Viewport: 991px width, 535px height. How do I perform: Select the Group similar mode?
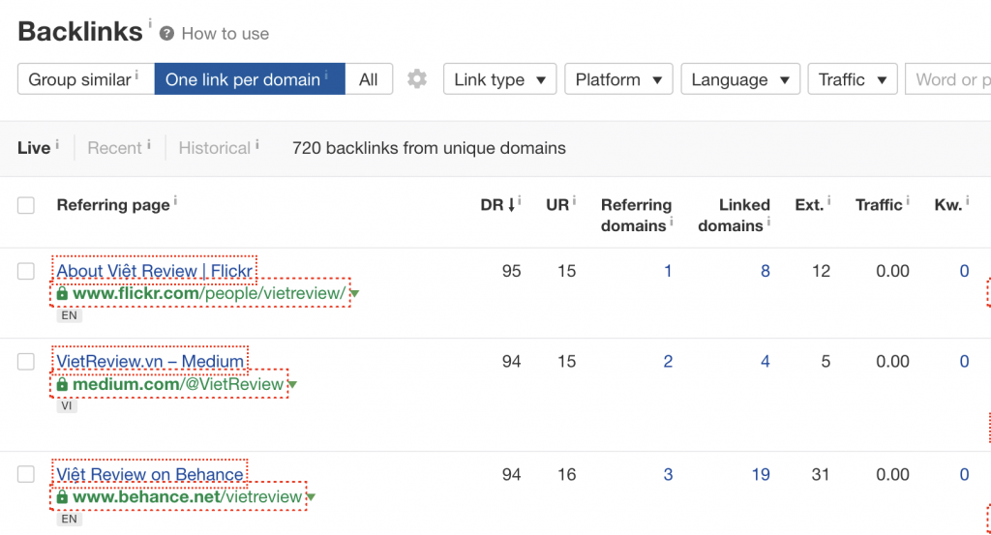click(x=86, y=79)
